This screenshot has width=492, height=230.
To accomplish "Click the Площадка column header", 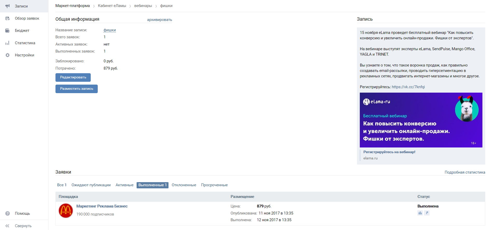I will pos(68,197).
